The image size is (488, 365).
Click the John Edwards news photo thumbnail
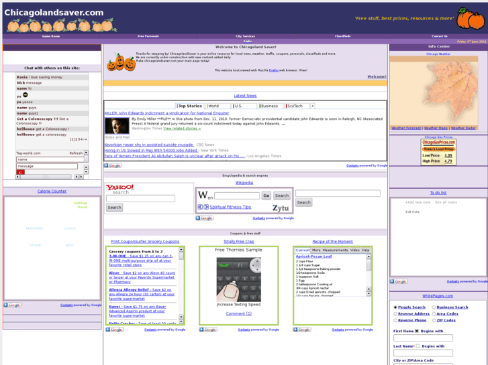[117, 126]
